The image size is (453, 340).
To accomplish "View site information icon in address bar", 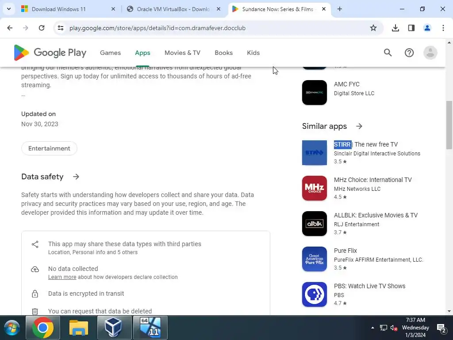I will click(60, 28).
